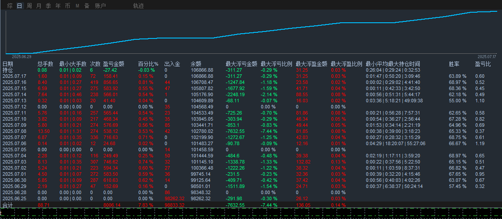502x219 pixels.
Task: Click the 盈亏比 column header
Action: (483, 64)
